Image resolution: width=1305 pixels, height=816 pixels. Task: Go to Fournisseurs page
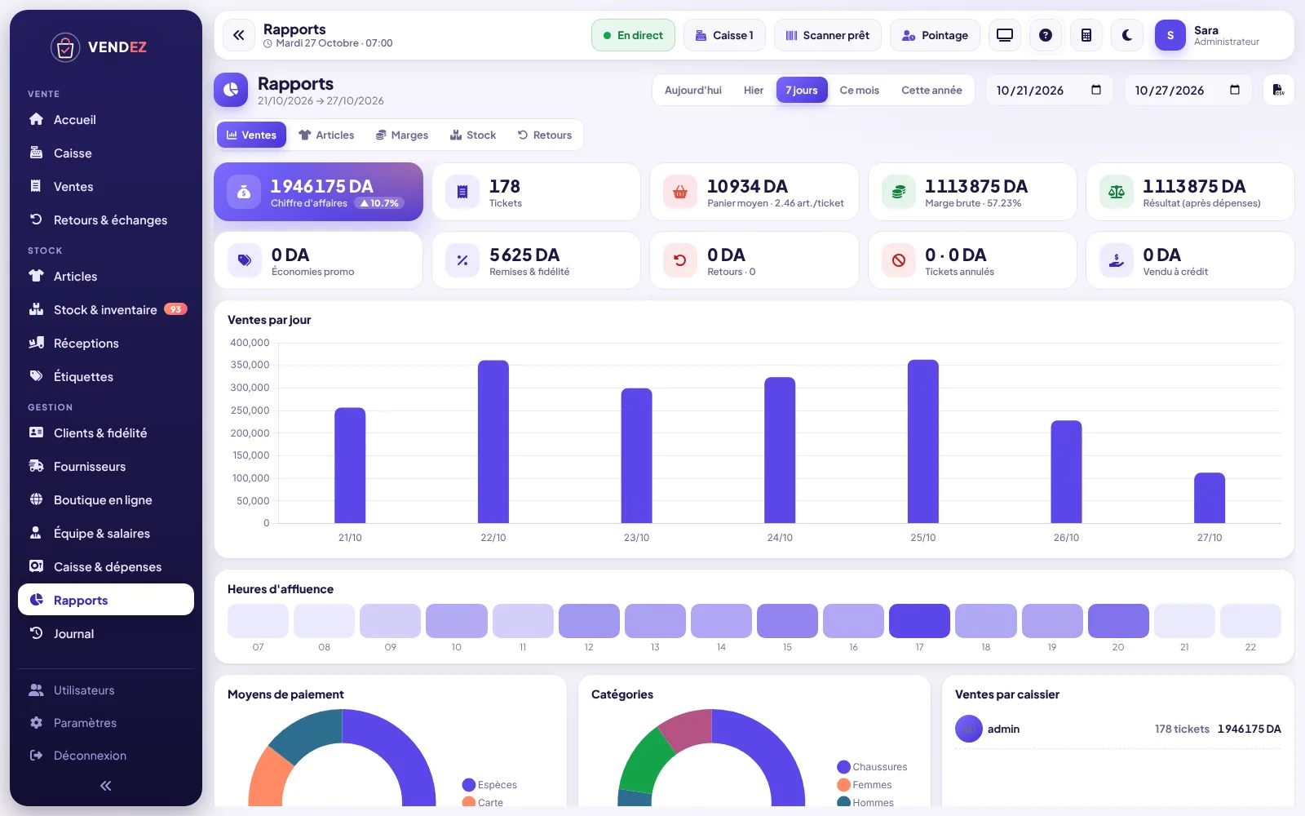point(106,467)
